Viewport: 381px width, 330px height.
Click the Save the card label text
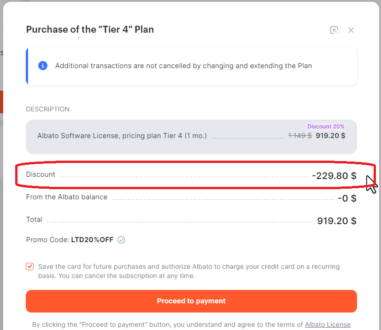pyautogui.click(x=189, y=271)
